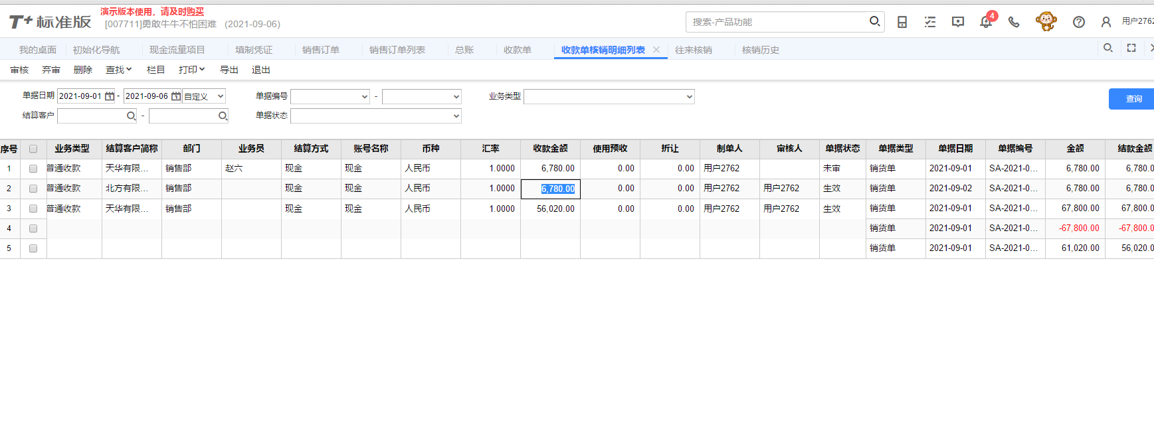
Task: Open calendar for start date 2021-09-01
Action: [110, 96]
